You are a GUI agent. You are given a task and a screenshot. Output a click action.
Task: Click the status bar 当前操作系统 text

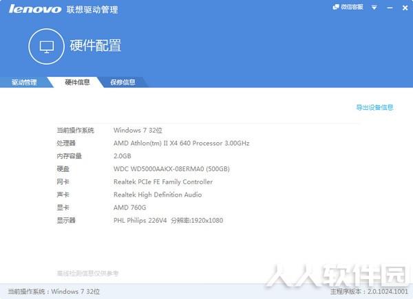click(x=54, y=291)
